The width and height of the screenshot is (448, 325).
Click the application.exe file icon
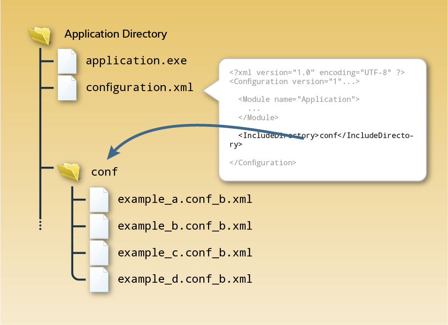point(67,62)
